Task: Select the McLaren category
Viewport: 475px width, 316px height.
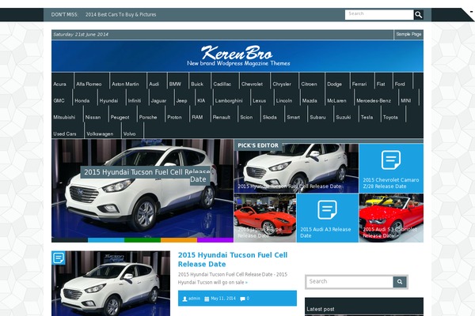Action: click(x=336, y=100)
